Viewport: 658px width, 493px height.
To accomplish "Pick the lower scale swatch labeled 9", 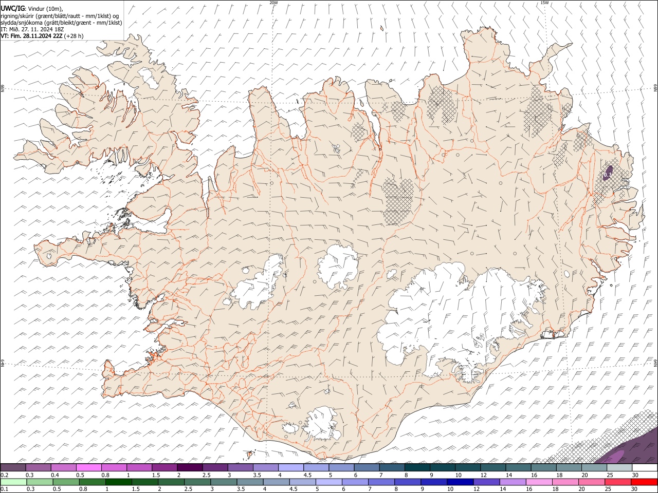I will coord(433,482).
